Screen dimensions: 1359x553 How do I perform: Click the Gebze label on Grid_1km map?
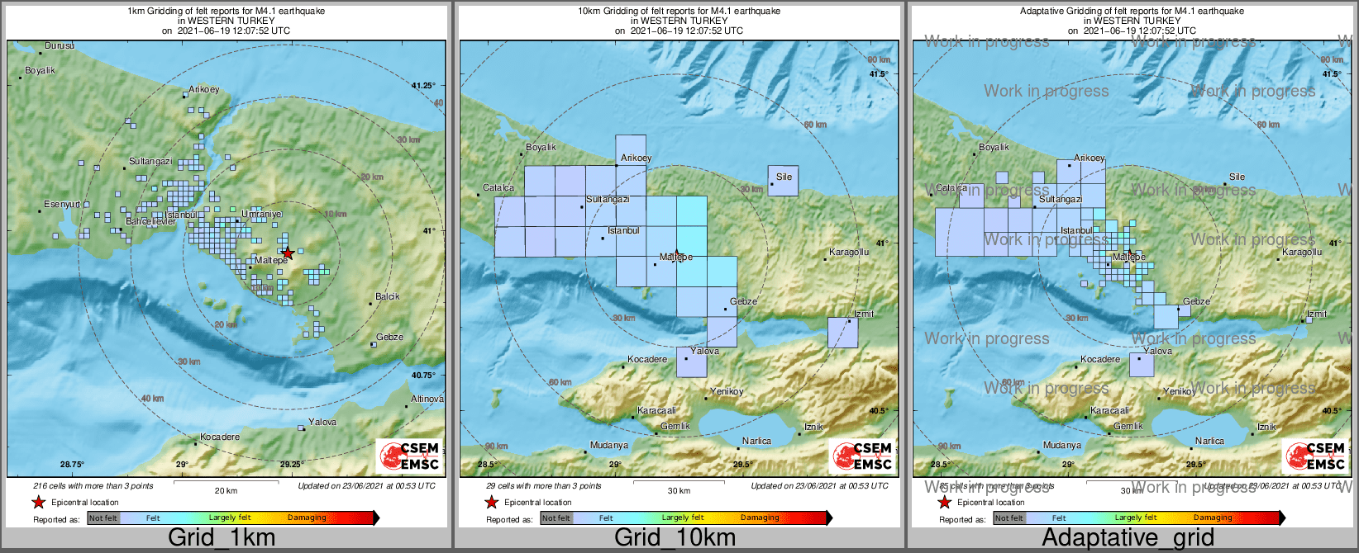pos(389,337)
